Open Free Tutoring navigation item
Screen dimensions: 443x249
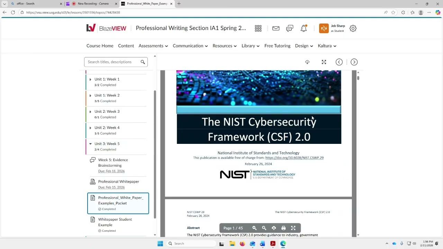tap(277, 46)
